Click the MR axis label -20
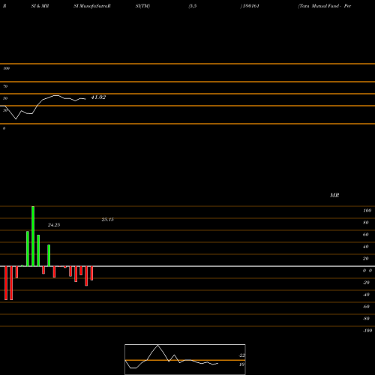 point(366,283)
